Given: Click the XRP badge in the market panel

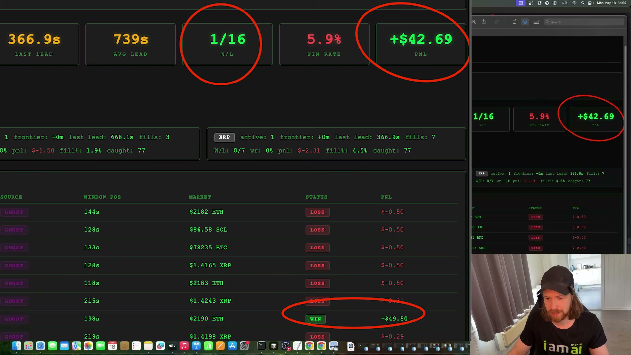Looking at the screenshot, I should [x=224, y=137].
